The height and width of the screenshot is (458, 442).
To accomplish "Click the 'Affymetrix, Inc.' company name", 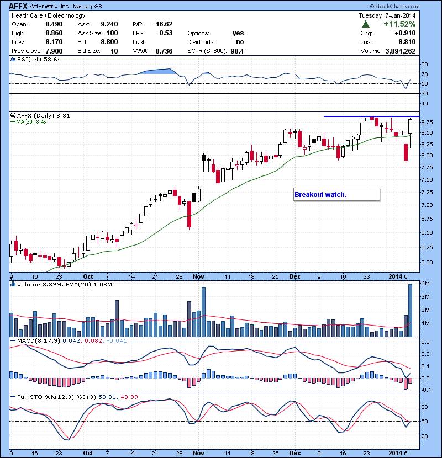I will (50, 7).
